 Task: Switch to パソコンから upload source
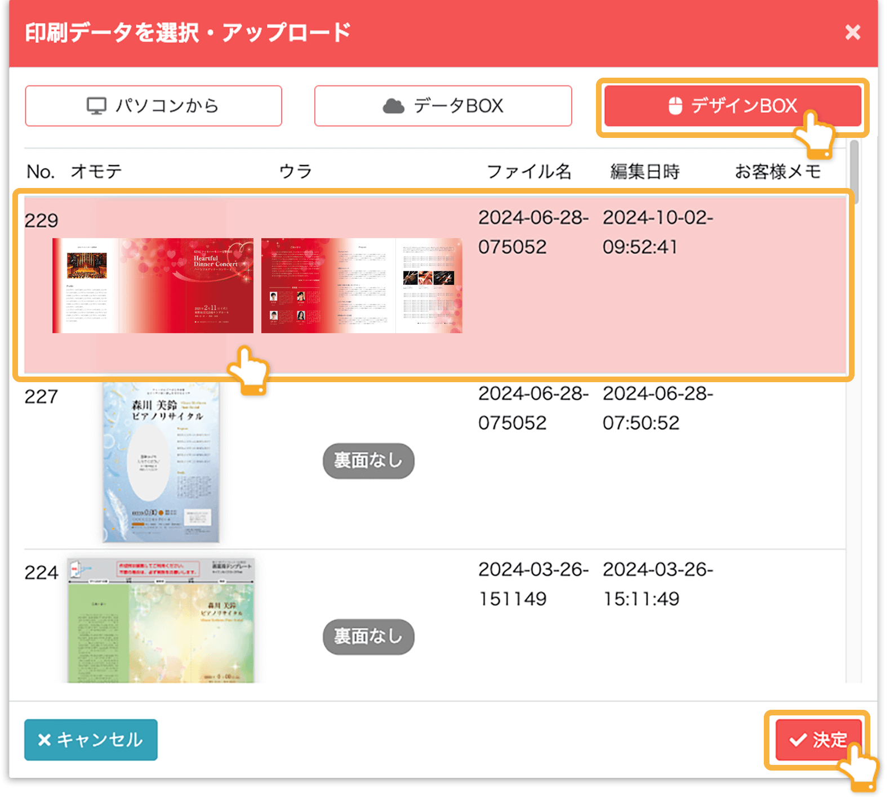[153, 106]
